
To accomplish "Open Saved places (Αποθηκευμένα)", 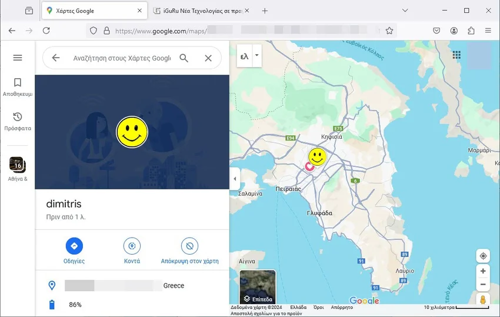I will (x=18, y=87).
